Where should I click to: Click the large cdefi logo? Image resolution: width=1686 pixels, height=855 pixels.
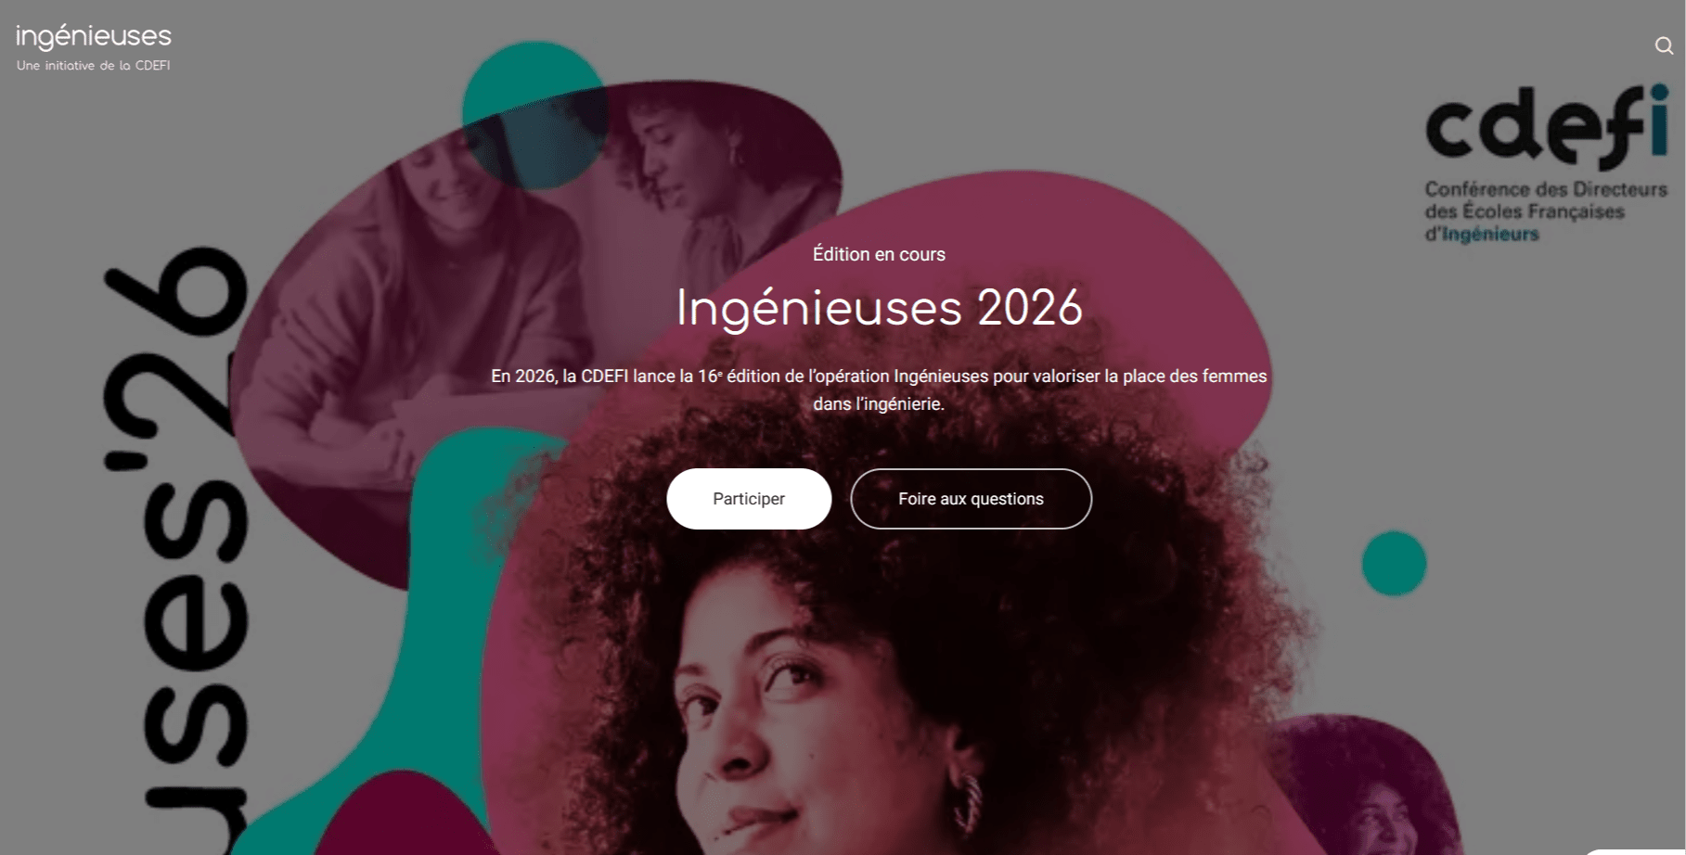1546,163
